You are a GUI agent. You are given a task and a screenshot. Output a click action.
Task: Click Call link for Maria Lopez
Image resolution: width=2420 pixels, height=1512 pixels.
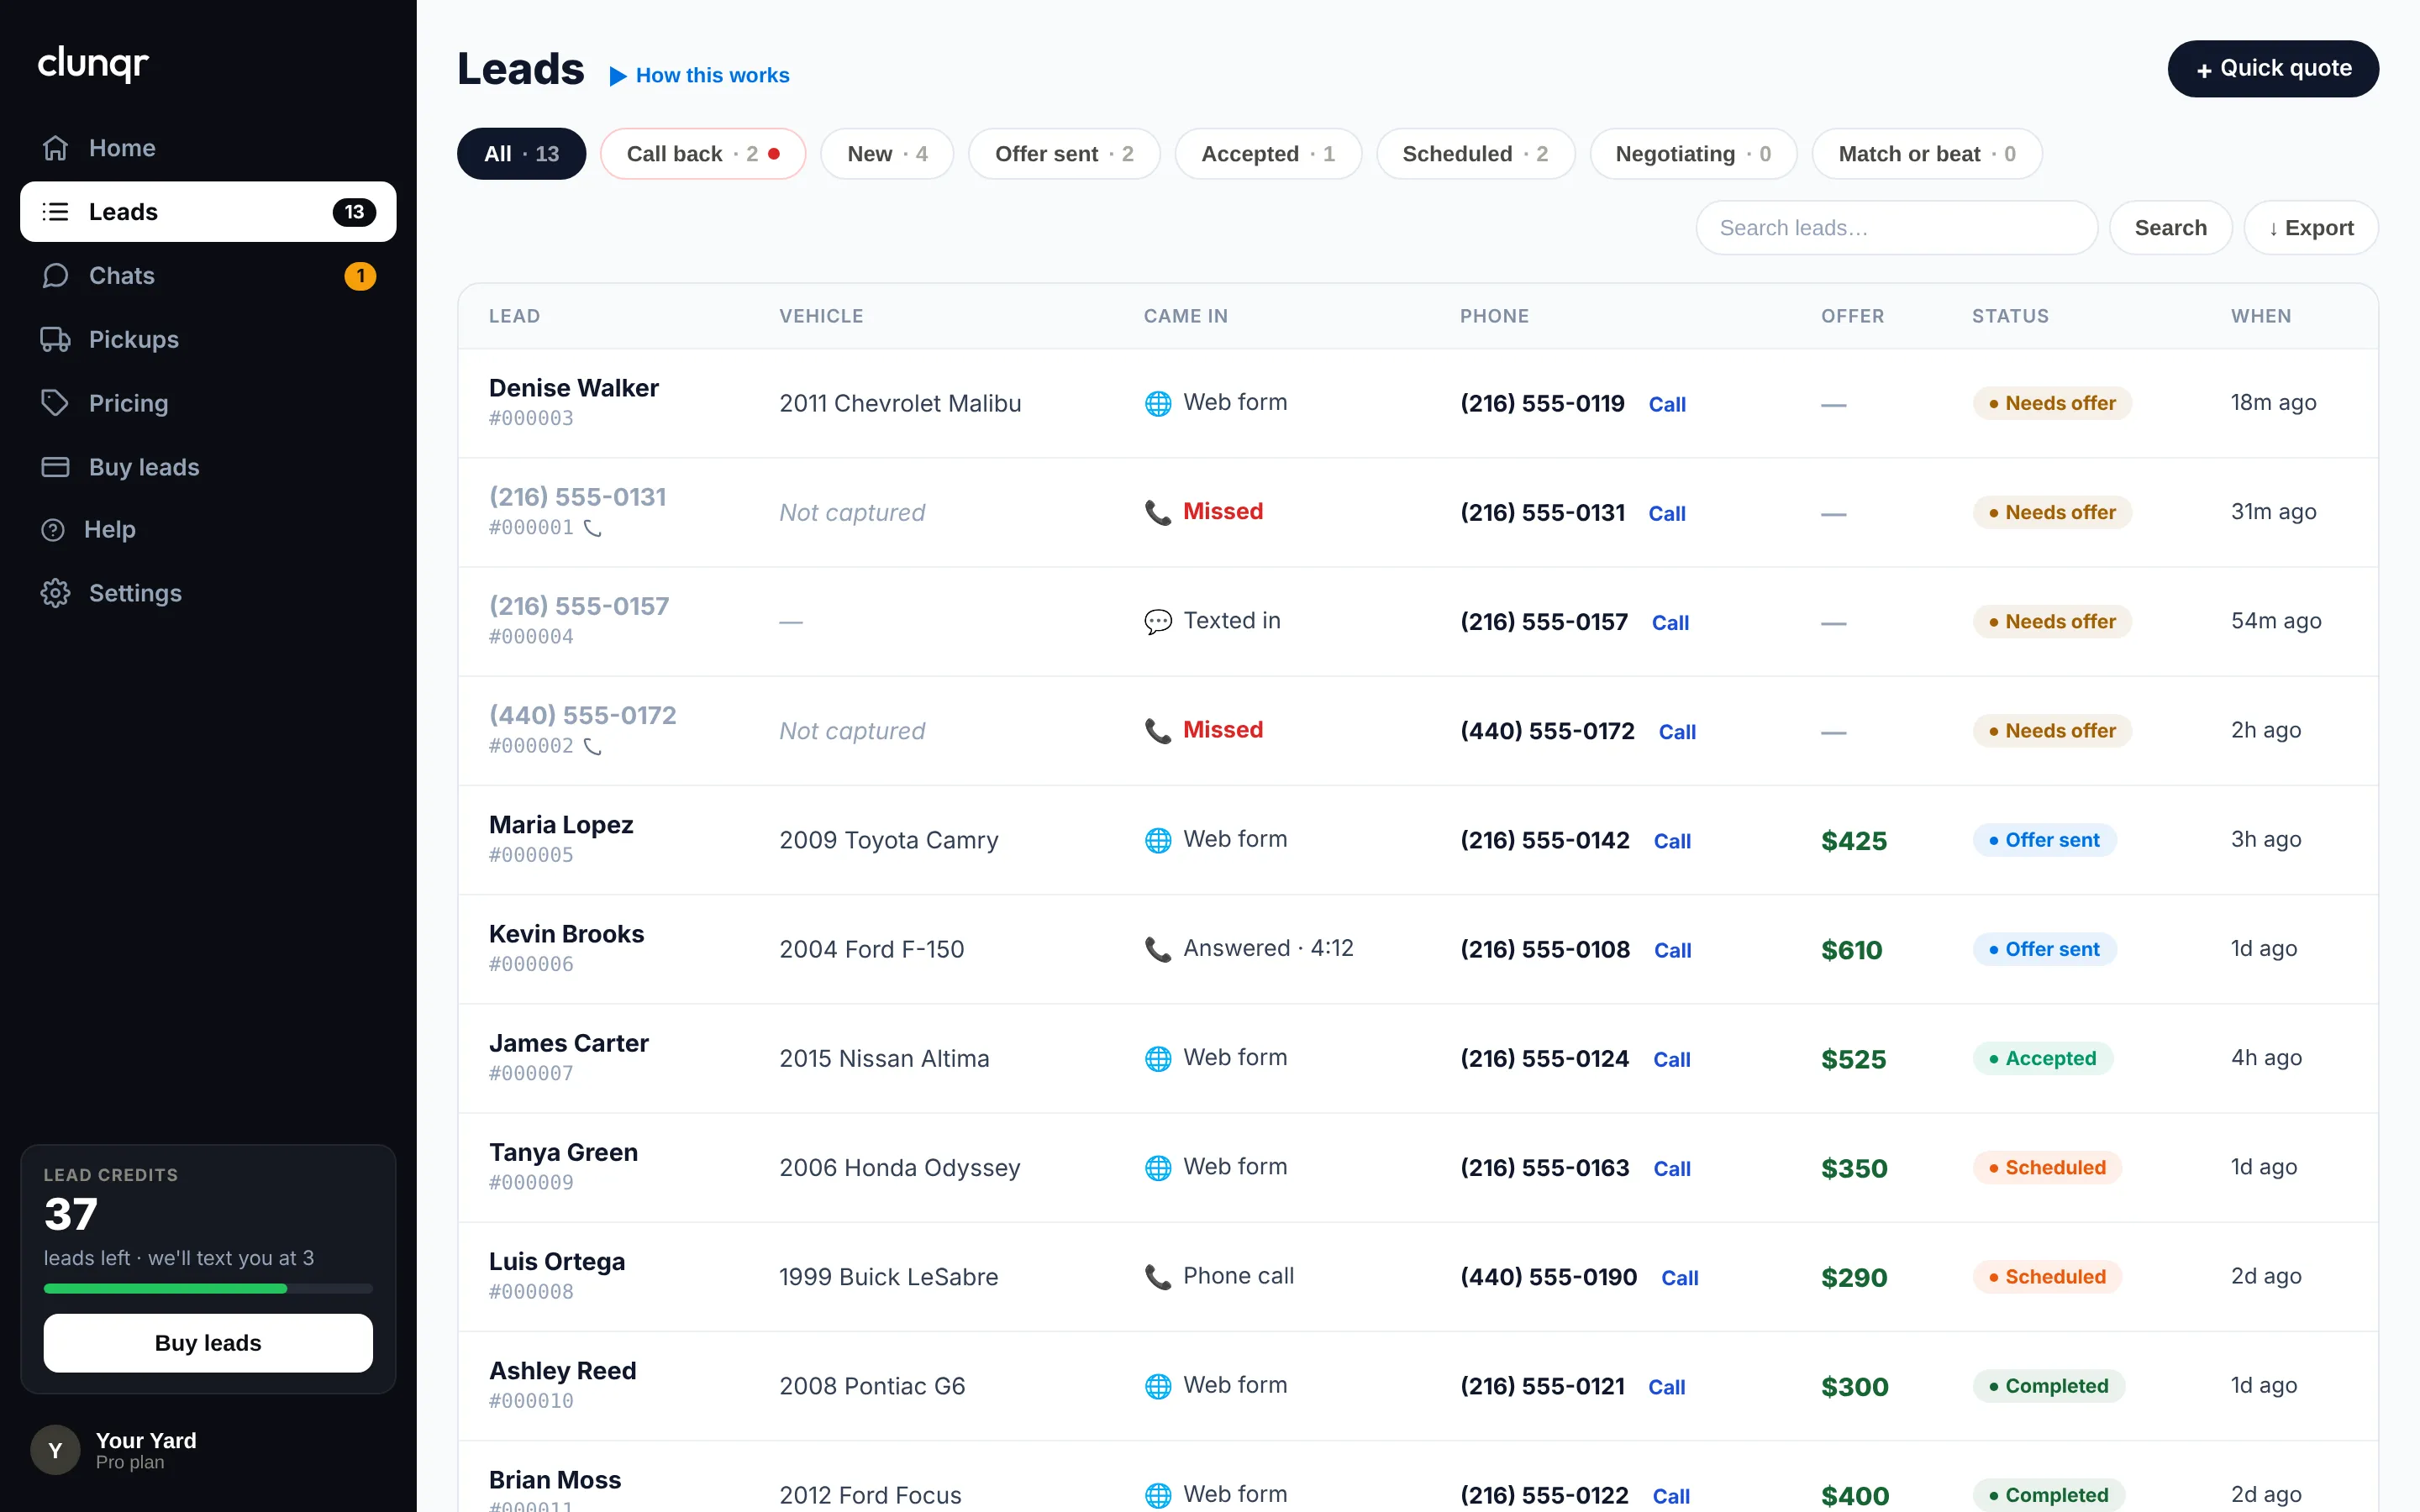[x=1672, y=841]
